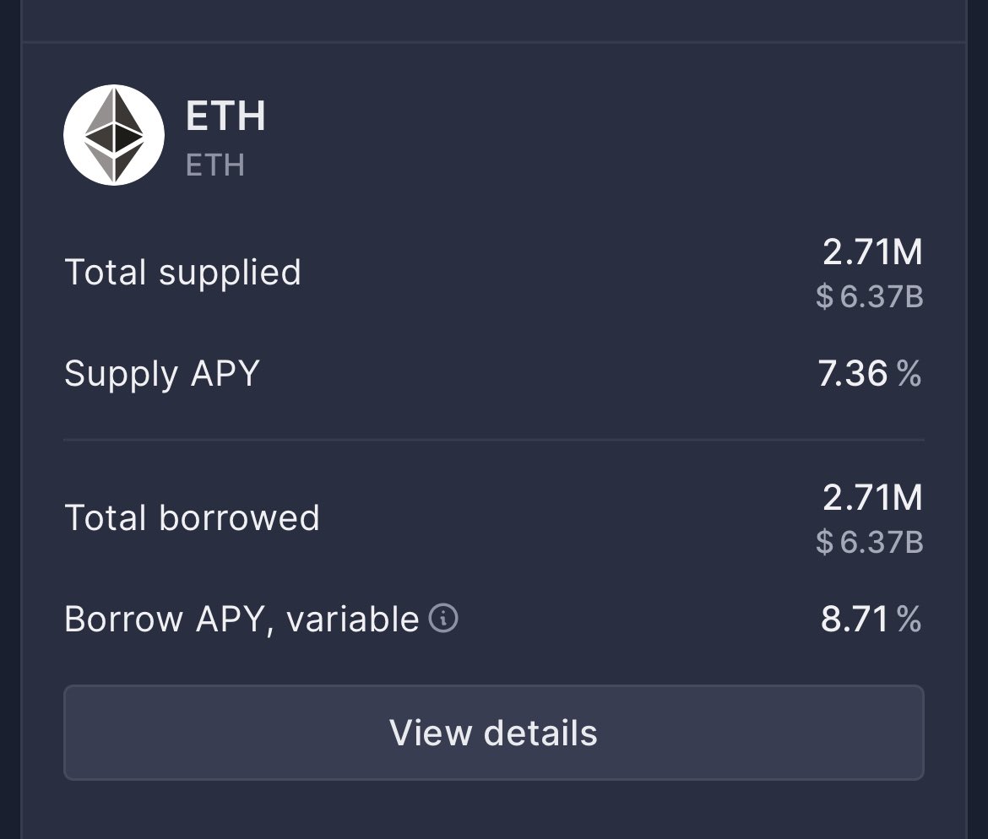This screenshot has height=839, width=988.
Task: Click the Total supplied label
Action: click(182, 273)
